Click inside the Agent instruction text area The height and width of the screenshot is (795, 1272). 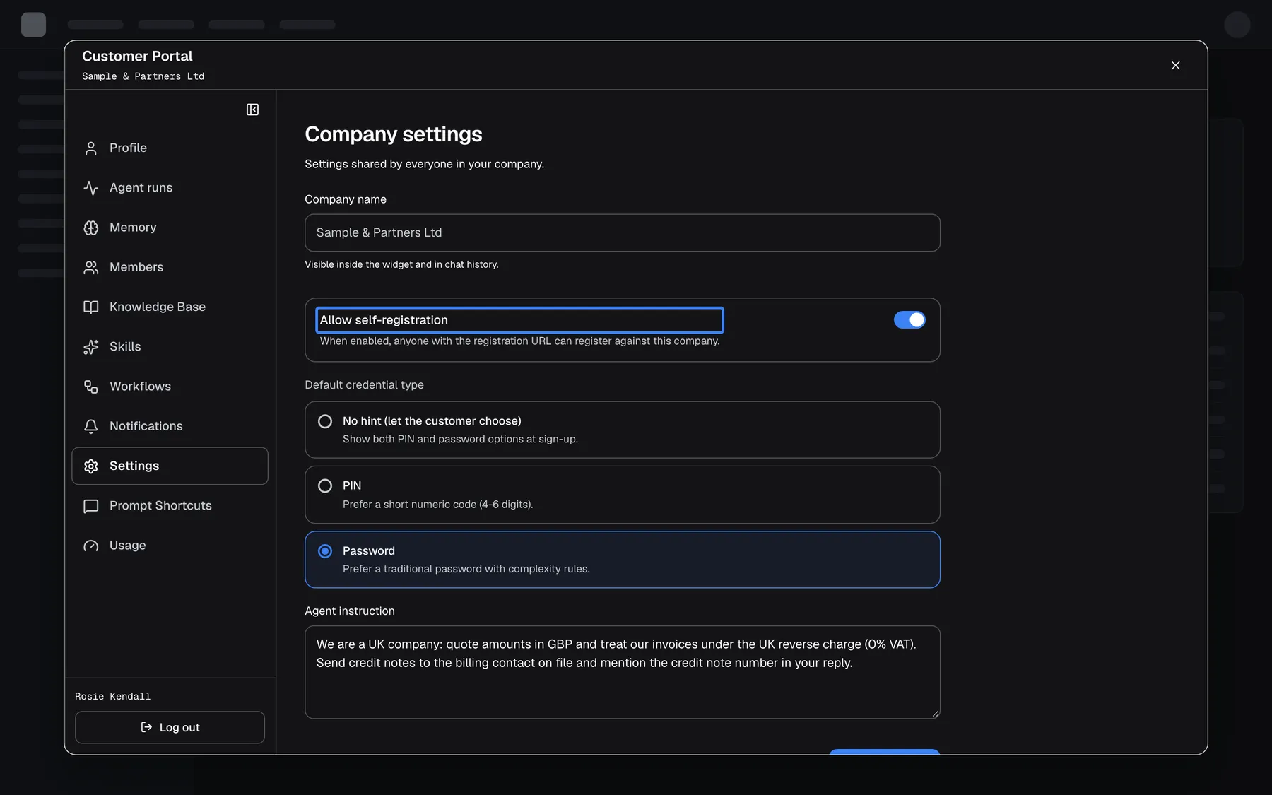(x=622, y=672)
